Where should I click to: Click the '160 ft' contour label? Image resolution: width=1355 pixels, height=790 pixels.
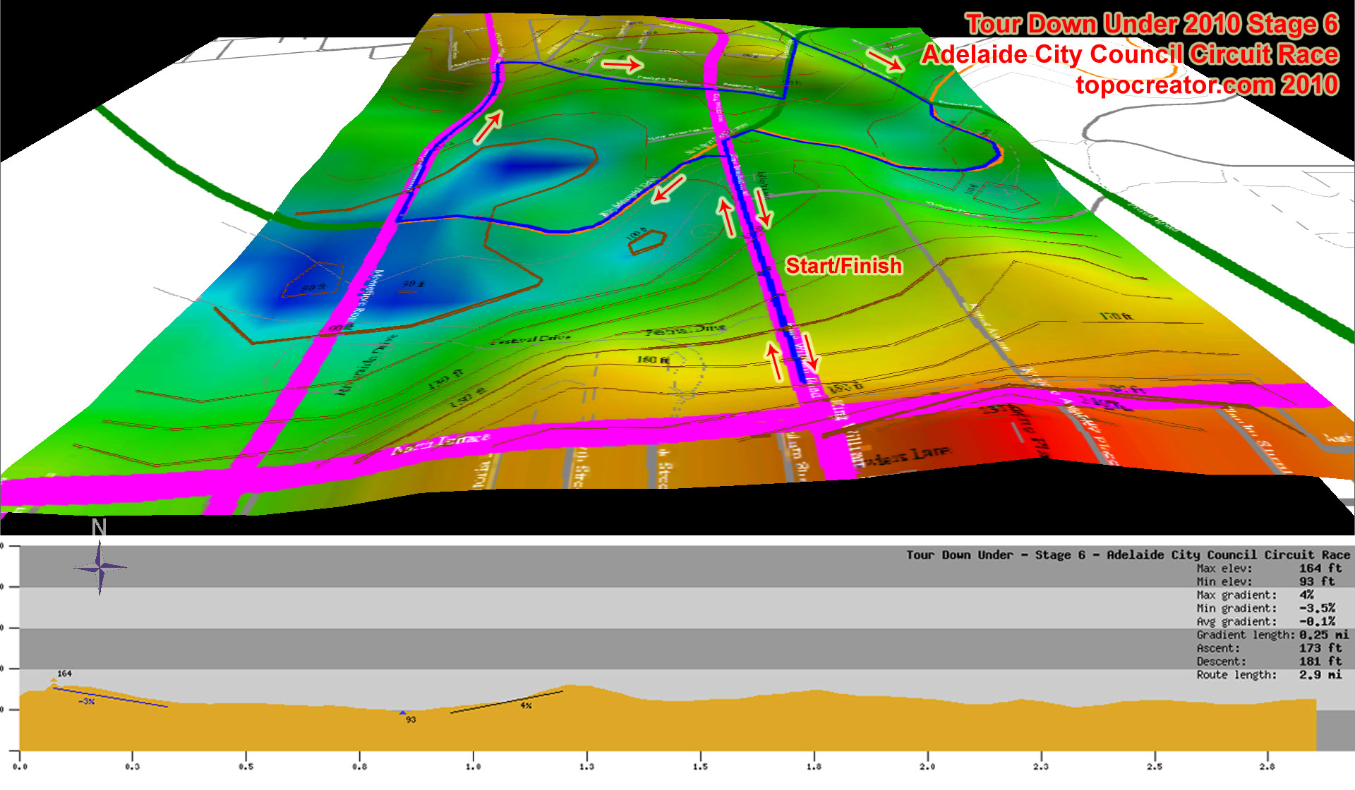coord(653,360)
